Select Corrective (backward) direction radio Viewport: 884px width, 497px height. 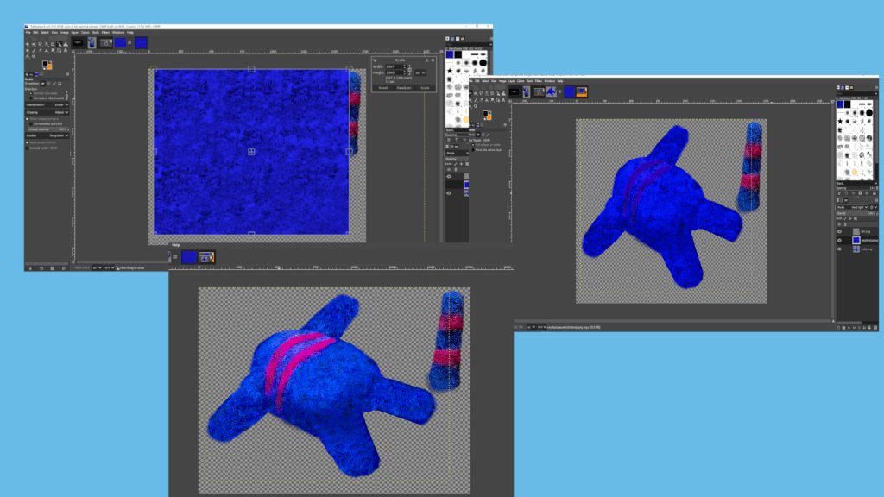pyautogui.click(x=31, y=98)
